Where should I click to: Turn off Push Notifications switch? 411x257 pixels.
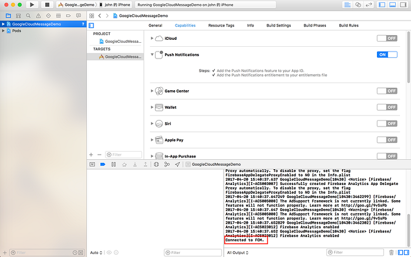pyautogui.click(x=387, y=54)
